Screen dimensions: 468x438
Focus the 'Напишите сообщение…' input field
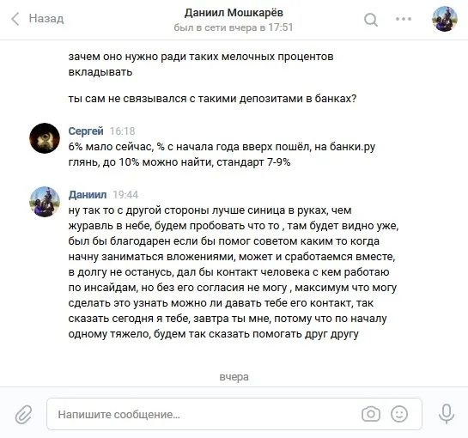pyautogui.click(x=234, y=414)
